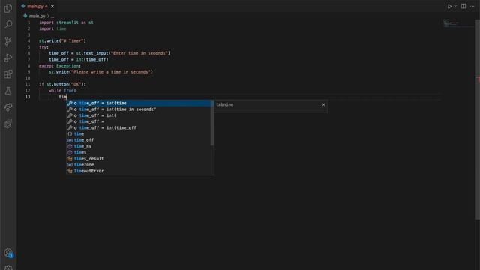Viewport: 480px width, 270px height.
Task: Choose the 'timezone' variable suggestion
Action: 138,165
